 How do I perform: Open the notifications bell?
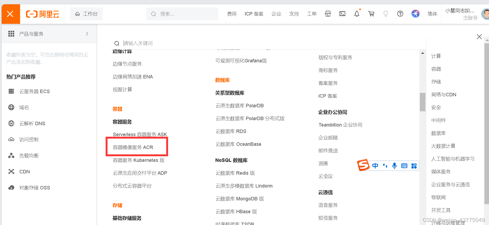[357, 14]
